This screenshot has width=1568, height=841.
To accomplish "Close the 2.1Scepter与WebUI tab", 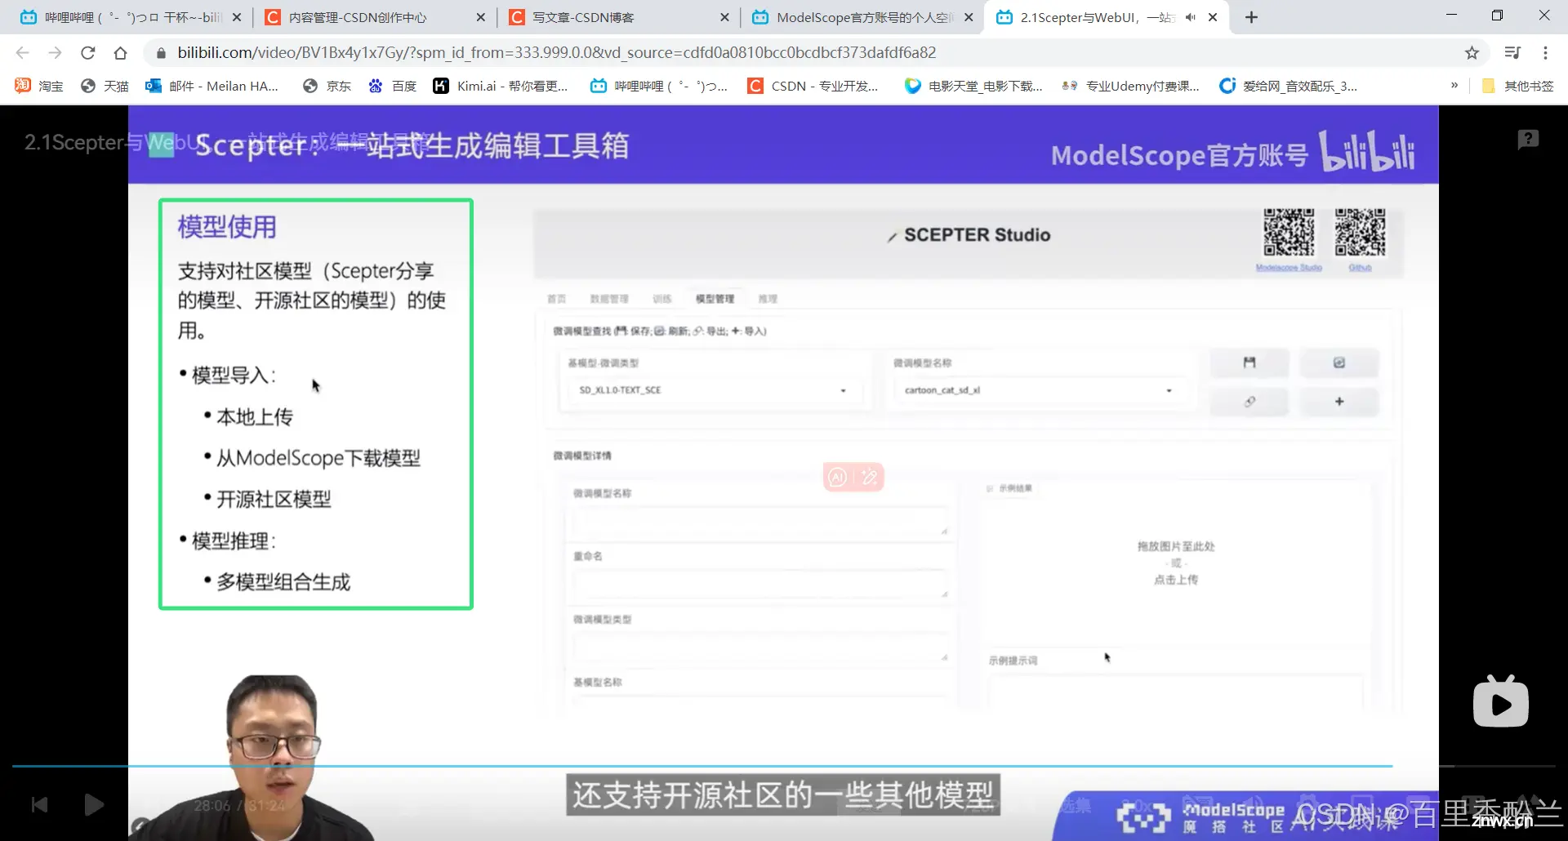I will click(x=1213, y=17).
